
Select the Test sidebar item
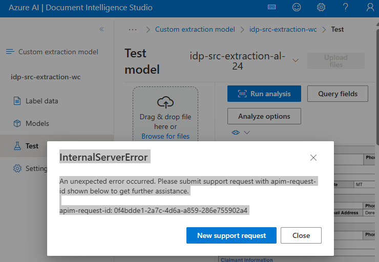(x=57, y=146)
